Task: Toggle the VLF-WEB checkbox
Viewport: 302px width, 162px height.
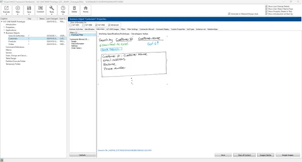Action: [84, 25]
